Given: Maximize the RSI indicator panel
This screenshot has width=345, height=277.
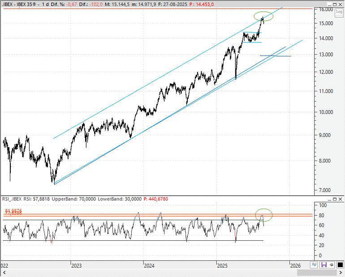Looking at the screenshot, I should pos(335,199).
